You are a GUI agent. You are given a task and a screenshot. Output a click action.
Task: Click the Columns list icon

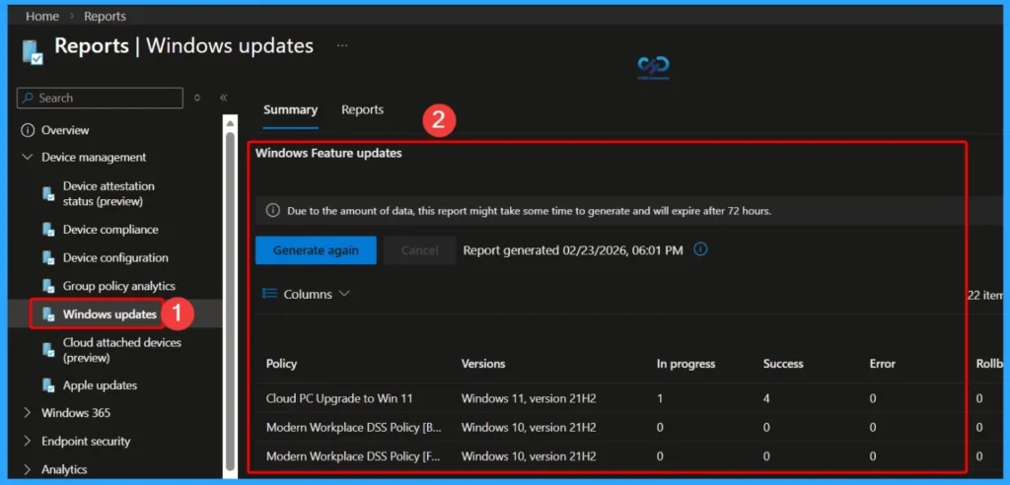pos(269,294)
